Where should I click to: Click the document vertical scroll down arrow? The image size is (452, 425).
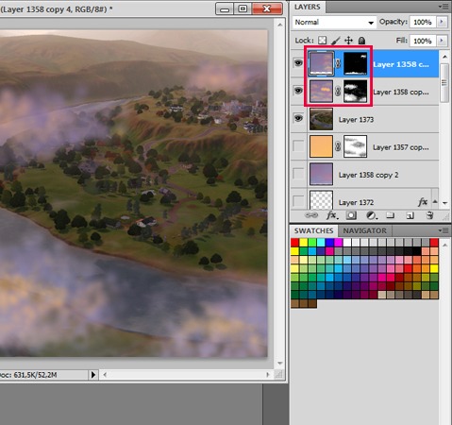[x=279, y=364]
